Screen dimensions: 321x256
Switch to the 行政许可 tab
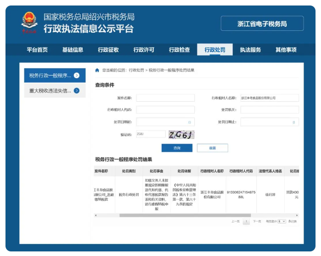[x=144, y=50]
